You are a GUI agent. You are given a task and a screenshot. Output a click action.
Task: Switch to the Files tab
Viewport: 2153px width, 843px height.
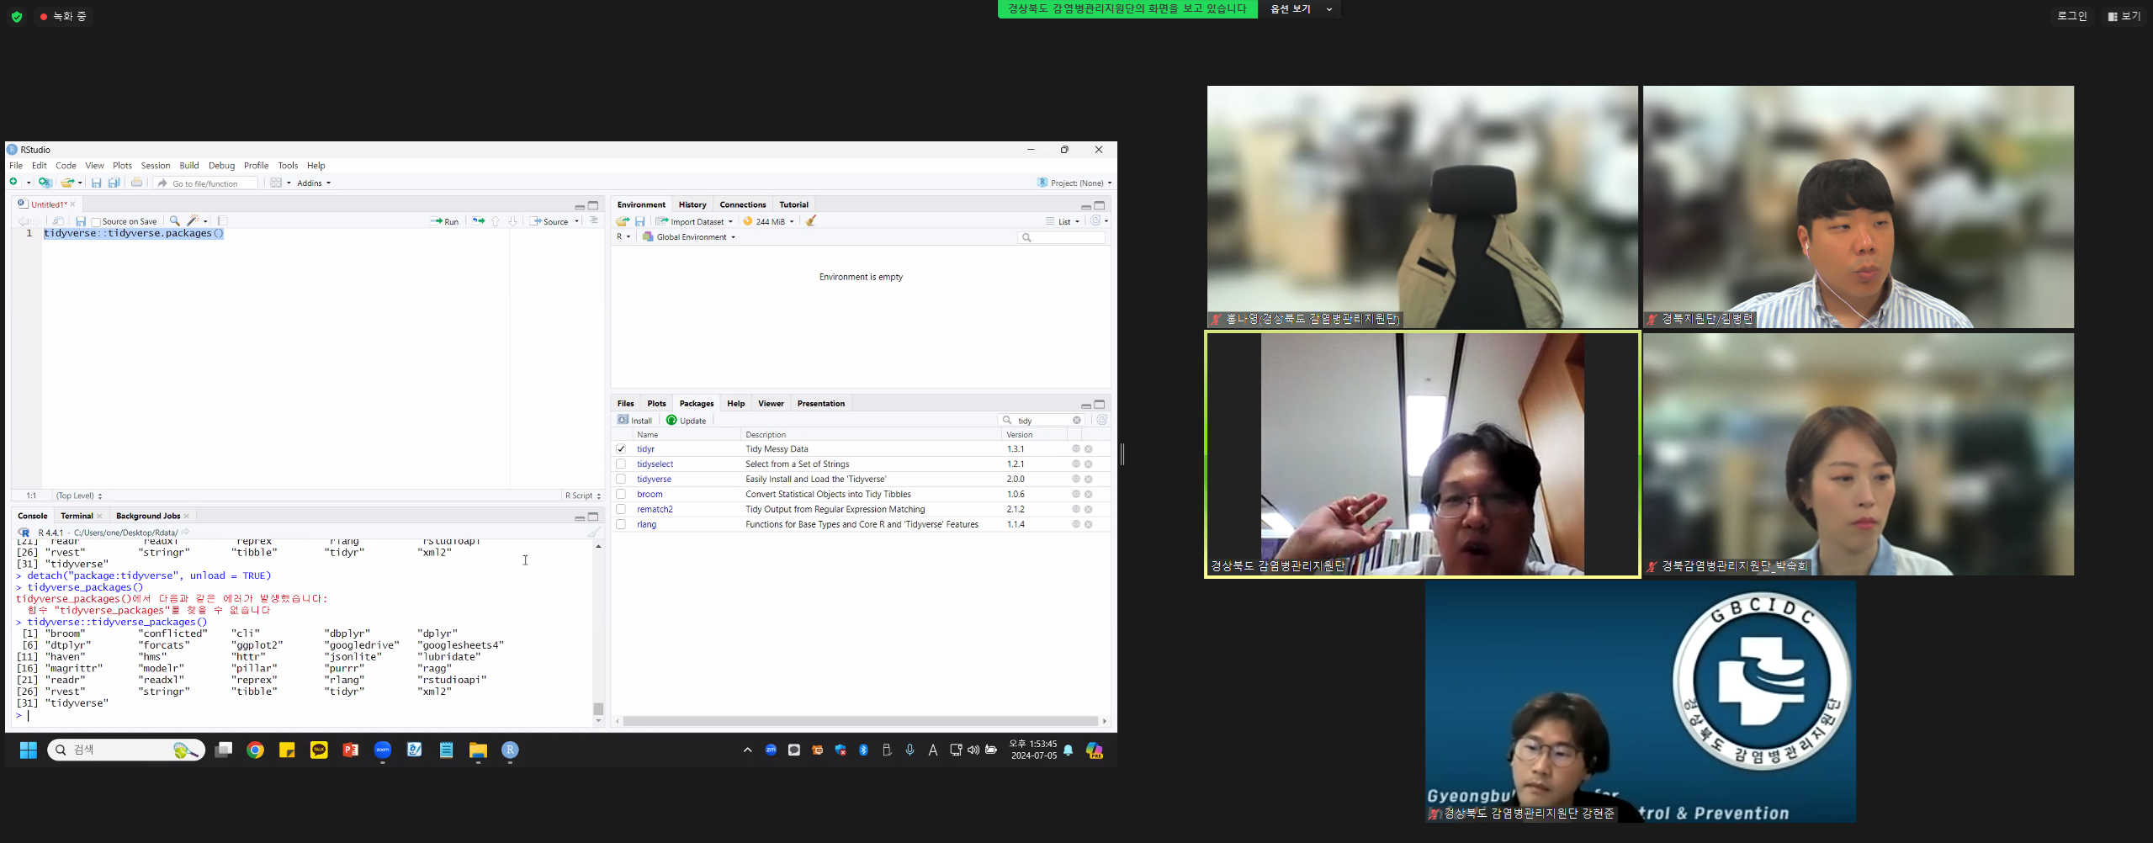pos(625,404)
